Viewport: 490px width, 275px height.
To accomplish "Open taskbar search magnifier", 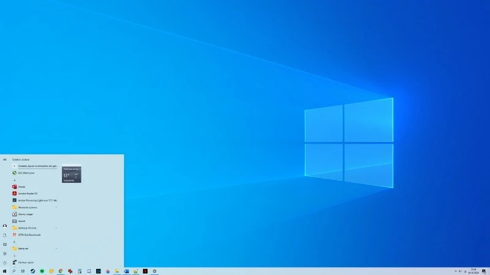I will (13, 271).
